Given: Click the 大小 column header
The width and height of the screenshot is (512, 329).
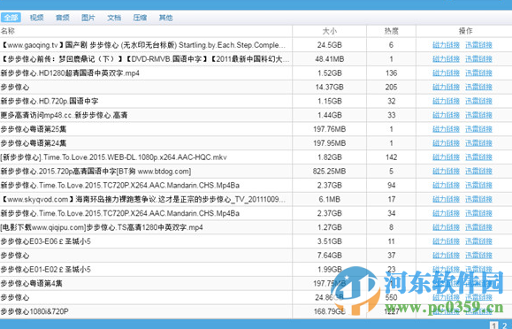Looking at the screenshot, I should tap(330, 31).
